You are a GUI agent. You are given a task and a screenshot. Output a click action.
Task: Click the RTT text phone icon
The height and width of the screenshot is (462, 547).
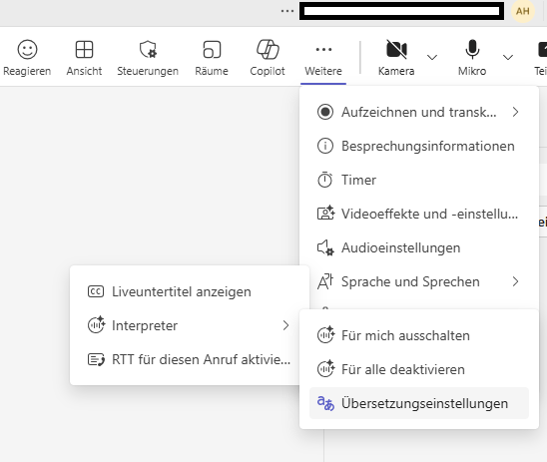(96, 359)
